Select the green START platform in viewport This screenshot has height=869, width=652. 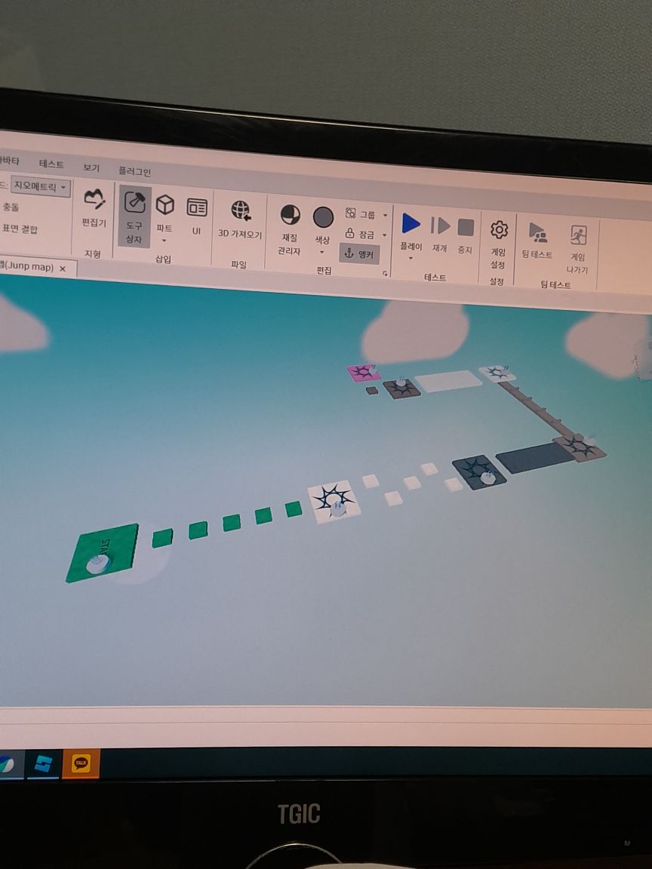click(103, 552)
